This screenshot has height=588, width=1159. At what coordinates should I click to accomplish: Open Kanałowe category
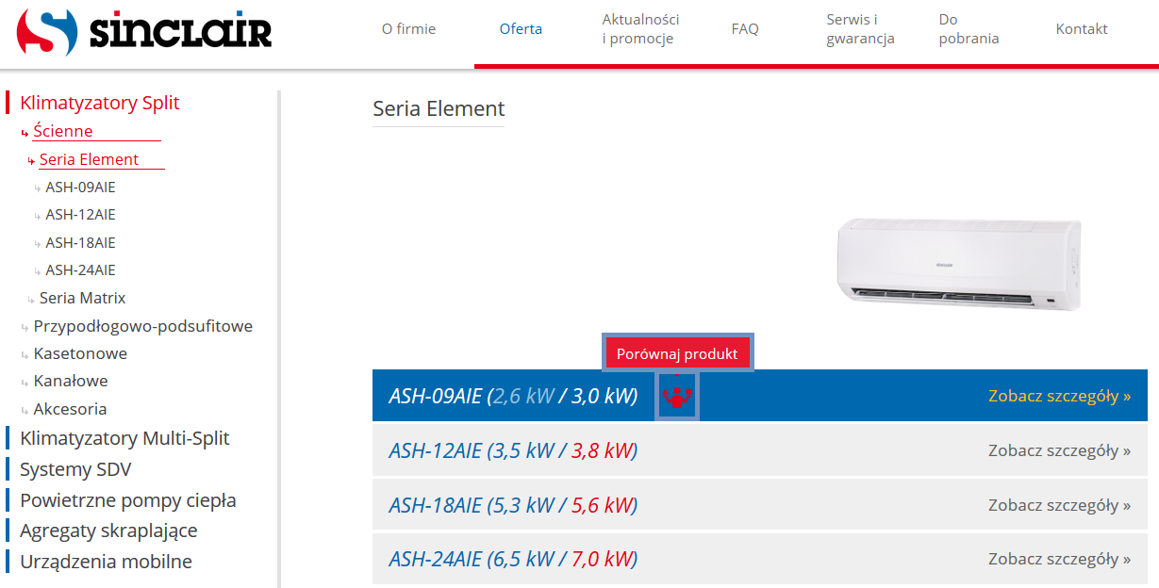tap(71, 381)
